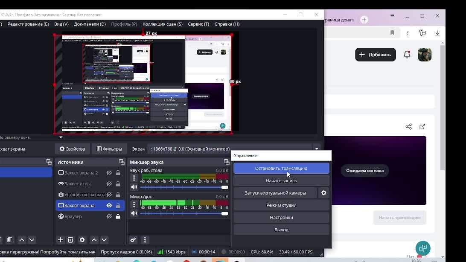466x262 pixels.
Task: Move selected source up in Sources list
Action: pos(94,240)
